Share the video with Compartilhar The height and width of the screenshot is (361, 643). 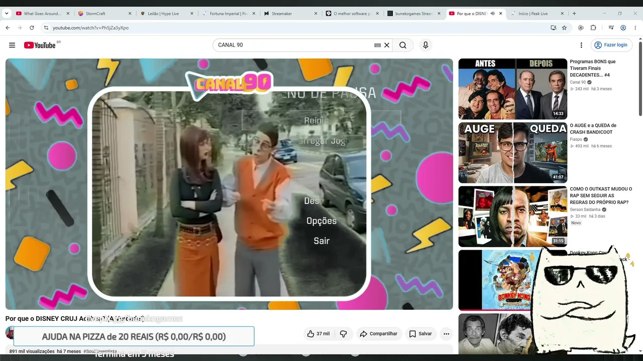point(378,334)
